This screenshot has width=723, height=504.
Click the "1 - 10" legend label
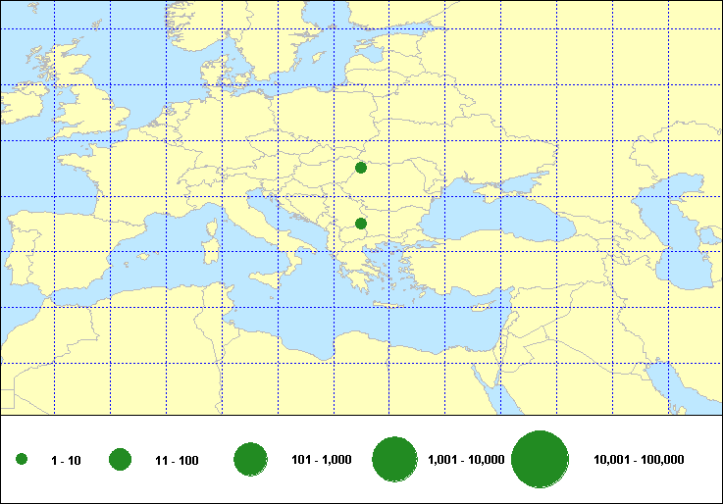67,460
